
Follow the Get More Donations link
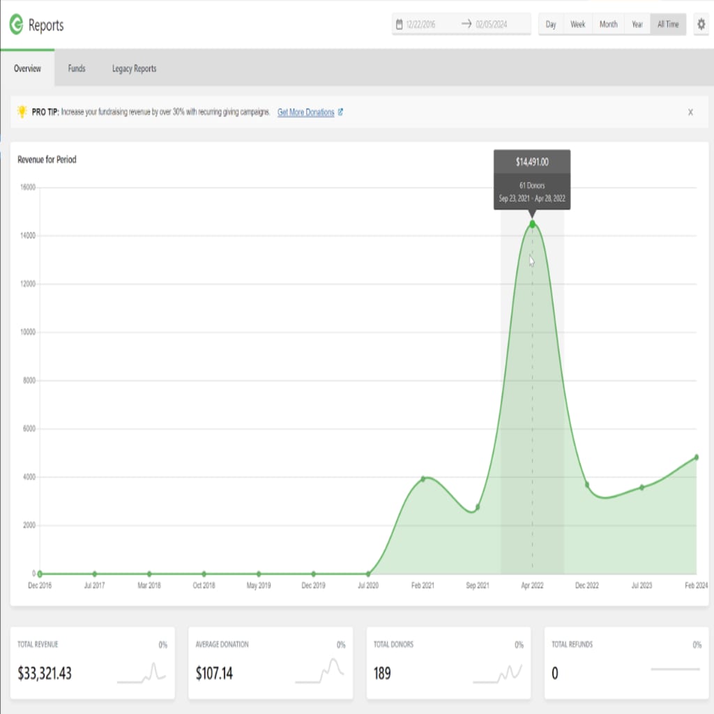click(305, 112)
